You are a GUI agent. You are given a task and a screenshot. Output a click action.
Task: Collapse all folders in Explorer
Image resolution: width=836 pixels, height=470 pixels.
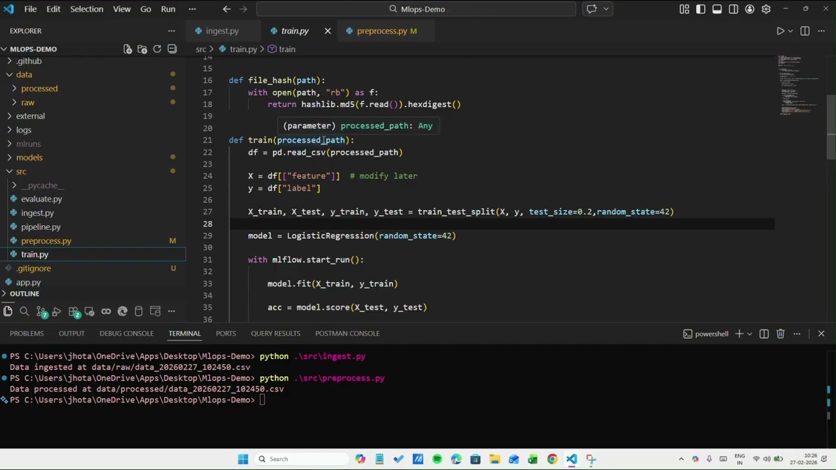click(172, 49)
